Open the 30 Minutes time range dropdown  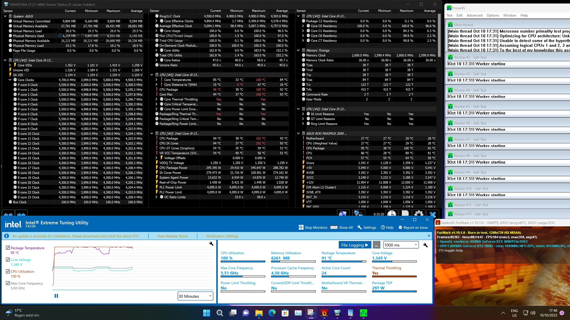click(x=195, y=296)
